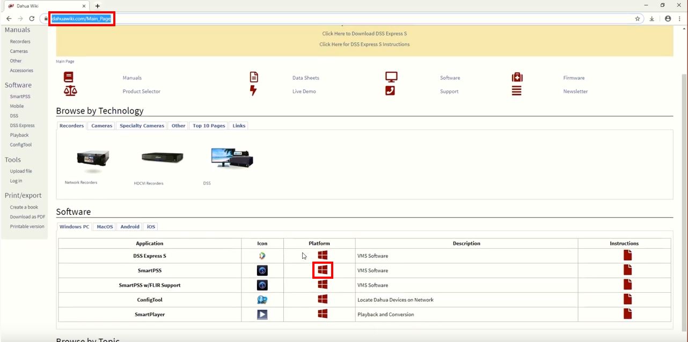Open the Firmware text link
Image resolution: width=688 pixels, height=342 pixels.
tap(574, 78)
